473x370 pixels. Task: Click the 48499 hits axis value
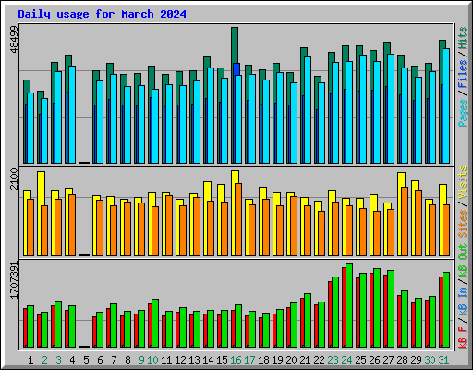[14, 39]
